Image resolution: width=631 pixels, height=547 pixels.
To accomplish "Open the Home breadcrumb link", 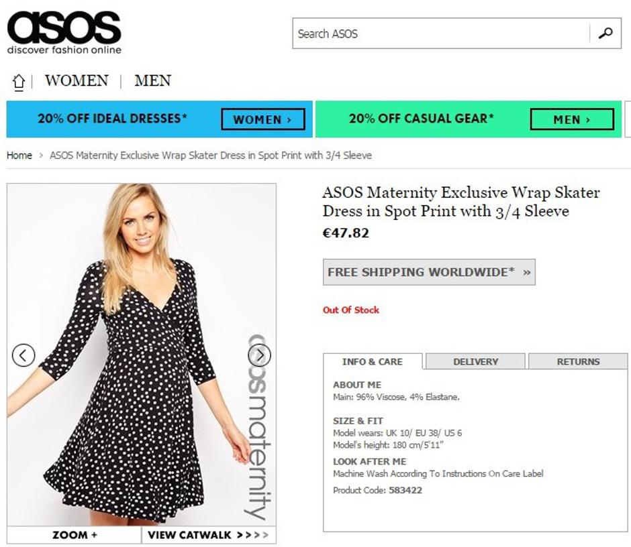I will (19, 155).
